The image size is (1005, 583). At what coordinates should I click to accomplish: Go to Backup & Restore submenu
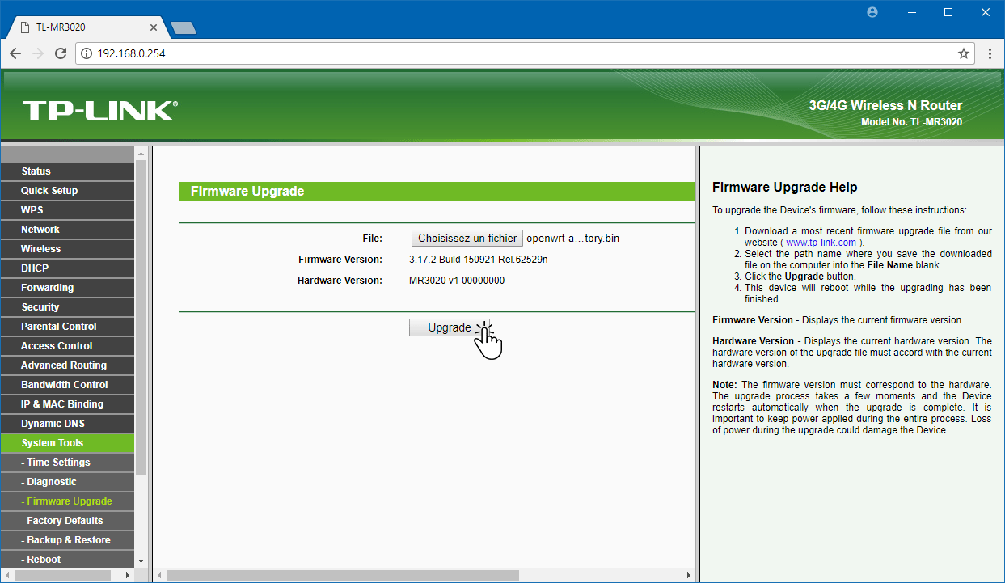[x=67, y=540]
